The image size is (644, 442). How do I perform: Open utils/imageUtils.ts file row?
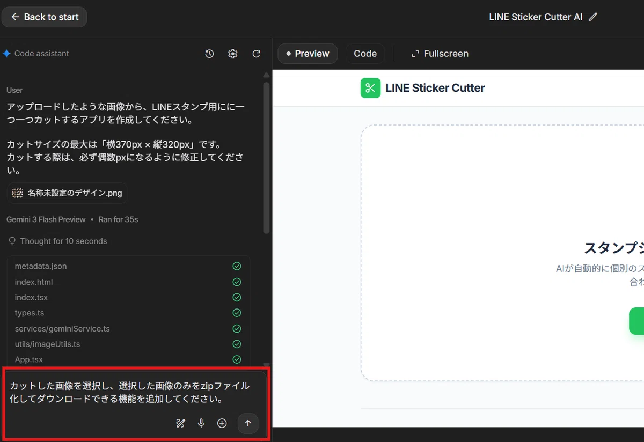[x=128, y=344]
